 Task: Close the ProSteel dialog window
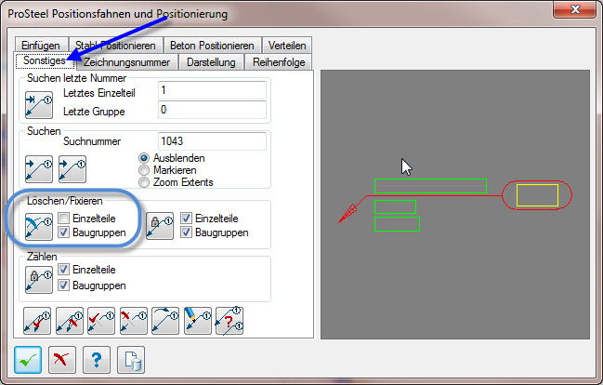(575, 9)
